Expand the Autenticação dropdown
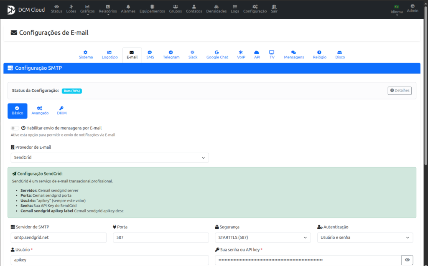This screenshot has width=428, height=266. coord(365,238)
